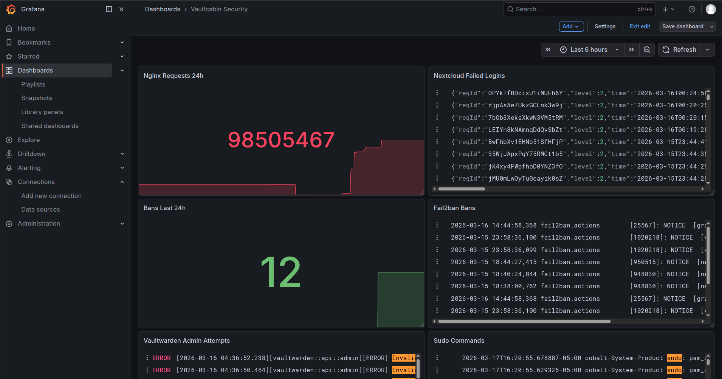722x379 pixels.
Task: Open log row menu for reqId 7bOb3XekaXkwN3VM5tRM
Action: pos(437,118)
